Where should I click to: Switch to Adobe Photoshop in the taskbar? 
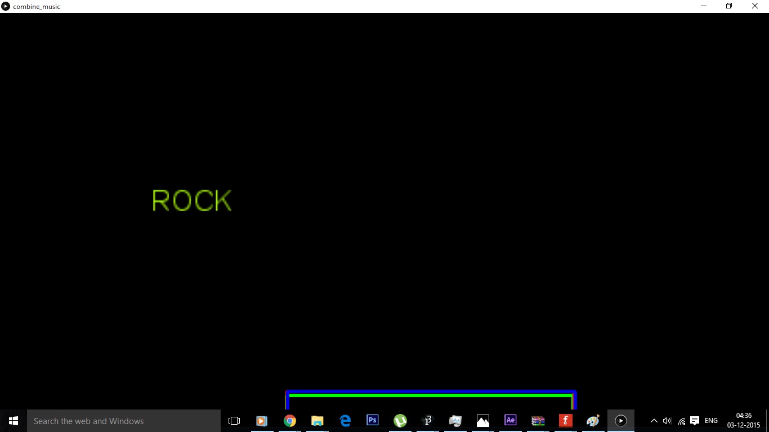click(372, 421)
